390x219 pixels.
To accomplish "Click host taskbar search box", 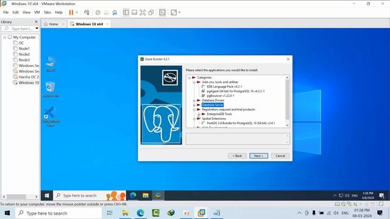I will (x=58, y=213).
